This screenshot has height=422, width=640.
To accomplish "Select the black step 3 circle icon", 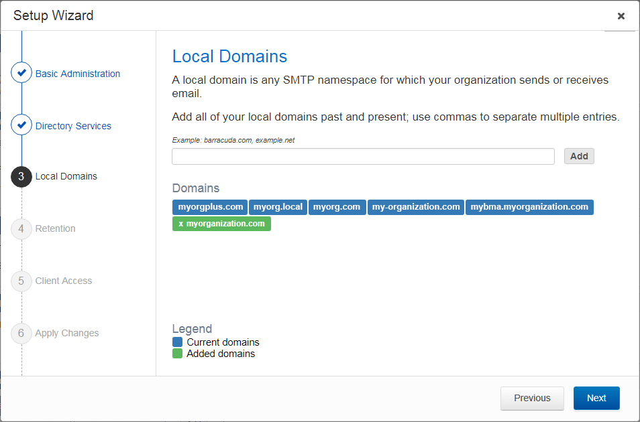I will tap(21, 176).
